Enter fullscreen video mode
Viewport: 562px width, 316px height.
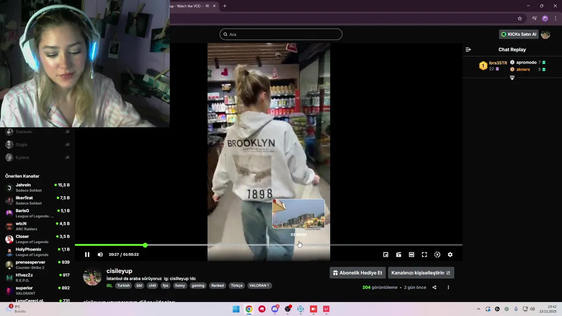[425, 255]
